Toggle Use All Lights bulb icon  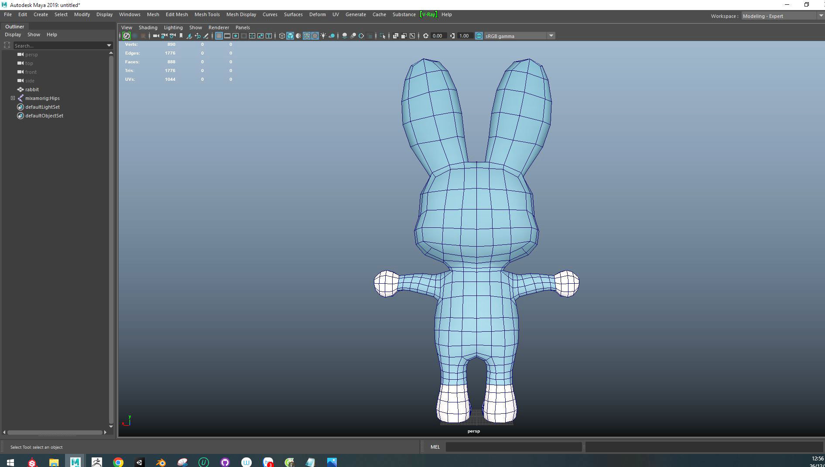pyautogui.click(x=323, y=36)
